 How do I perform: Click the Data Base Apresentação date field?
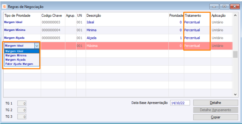click(180, 103)
